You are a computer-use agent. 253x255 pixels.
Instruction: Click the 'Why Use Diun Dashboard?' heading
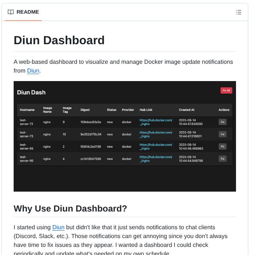point(70,209)
